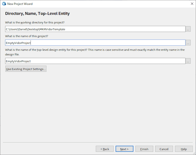Screen dimensions: 196x155
Task: Click the Quartus icon in title bar
Action: pos(4,3)
